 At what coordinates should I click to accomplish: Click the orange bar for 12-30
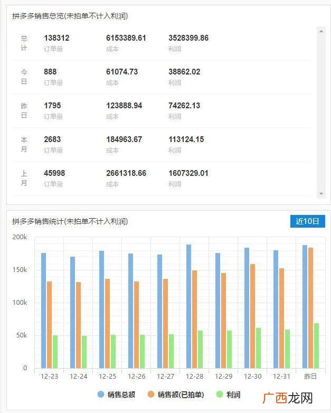[x=252, y=316]
